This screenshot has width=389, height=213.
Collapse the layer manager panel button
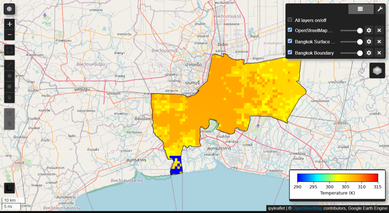coord(361,9)
